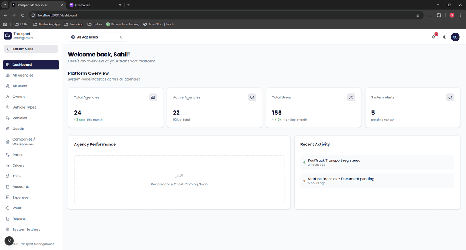
Task: Click the All Agencies building icon in sidebar
Action: coord(8,75)
